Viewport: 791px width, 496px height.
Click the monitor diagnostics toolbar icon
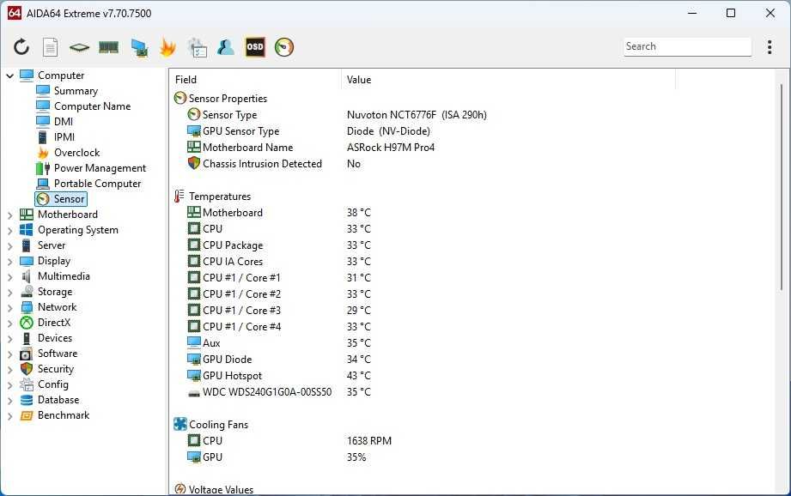139,47
